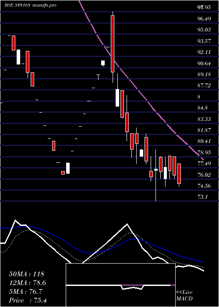Click the tallest red candlestick near 96.49
The height and width of the screenshot is (307, 219).
point(113,44)
